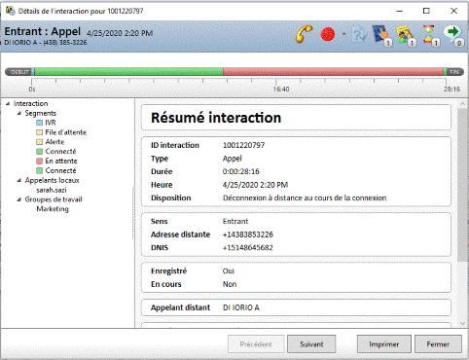Click the hand-on-keypad icon with badge 1
469x360 pixels.
(381, 35)
